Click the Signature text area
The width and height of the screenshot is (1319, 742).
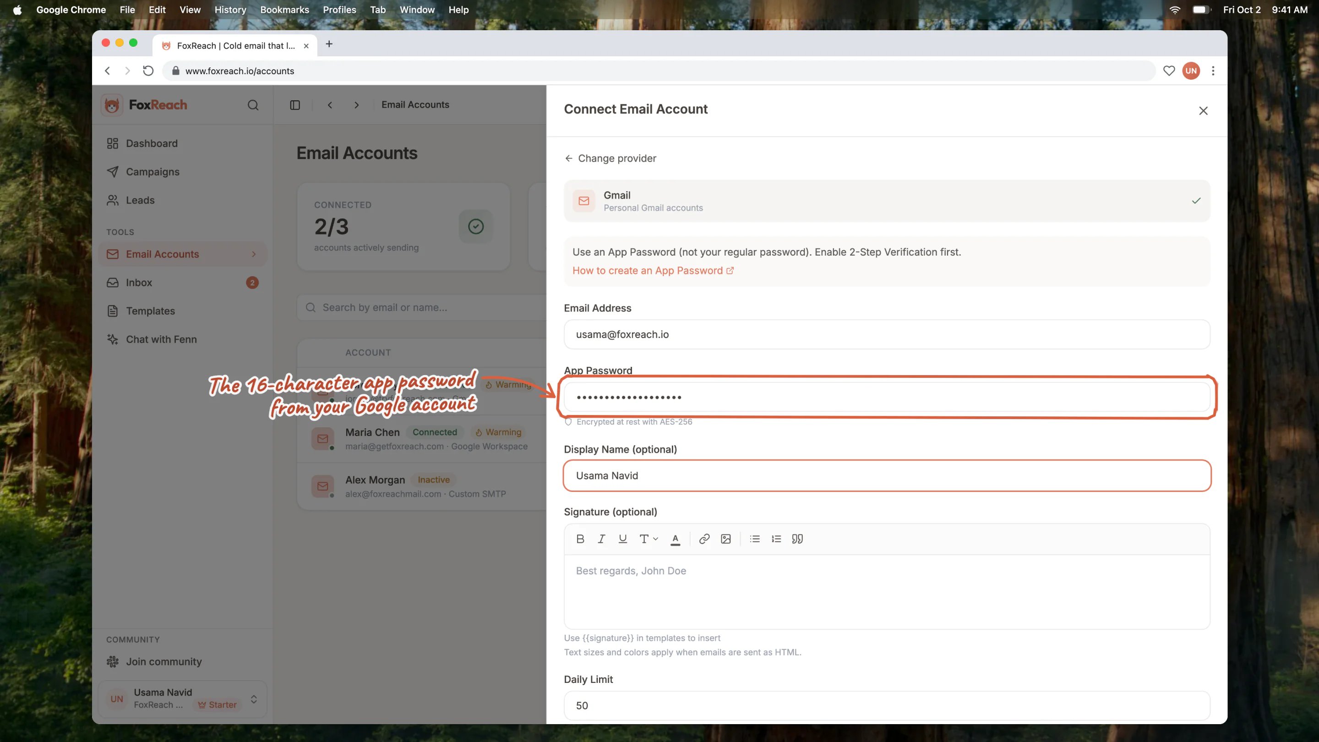coord(887,592)
